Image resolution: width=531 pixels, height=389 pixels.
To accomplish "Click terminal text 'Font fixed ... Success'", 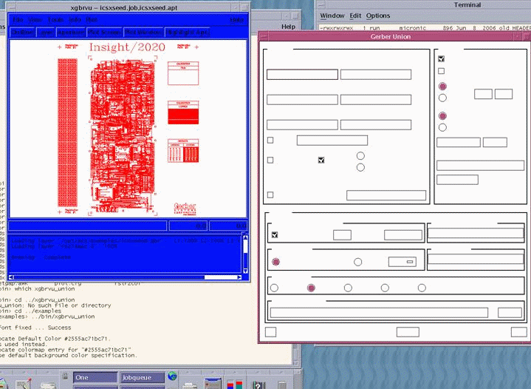I will pos(35,328).
